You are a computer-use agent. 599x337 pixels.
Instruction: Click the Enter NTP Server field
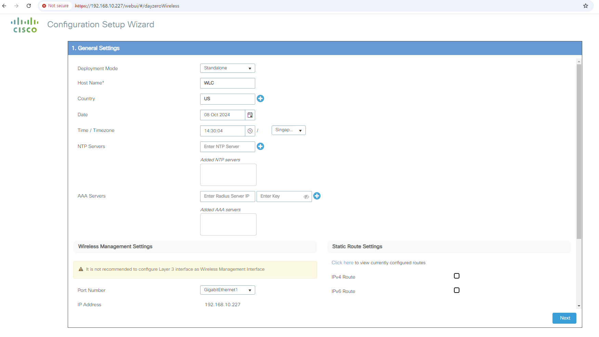(227, 147)
